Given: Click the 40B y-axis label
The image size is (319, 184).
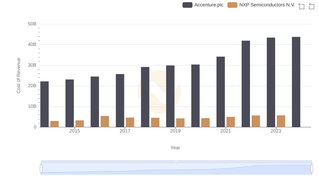Looking at the screenshot, I should pyautogui.click(x=32, y=44).
